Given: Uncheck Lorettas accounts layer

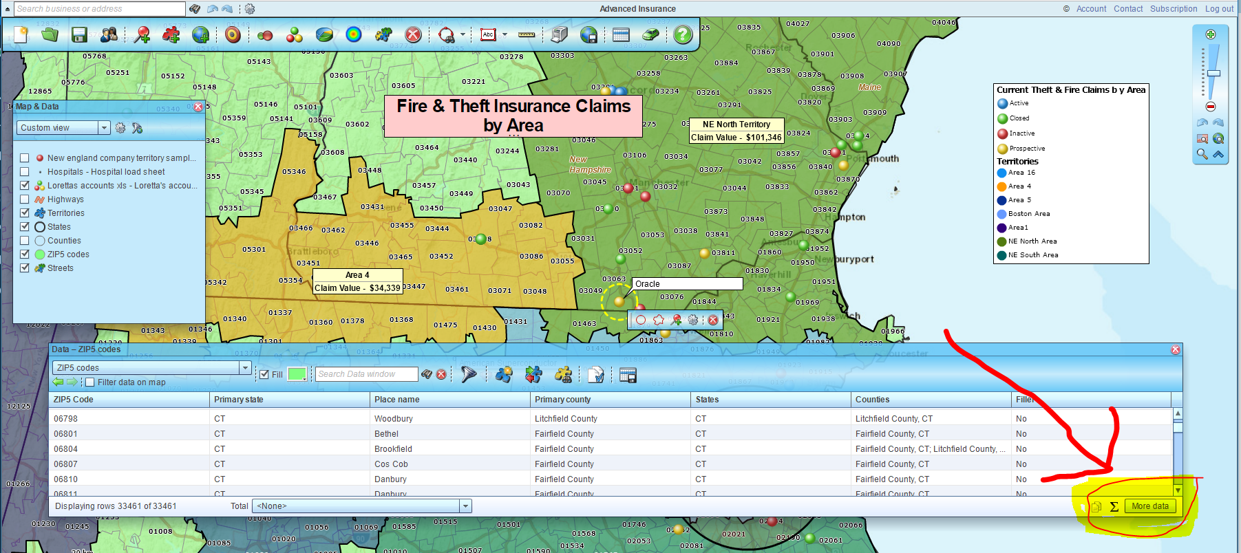Looking at the screenshot, I should pos(25,186).
